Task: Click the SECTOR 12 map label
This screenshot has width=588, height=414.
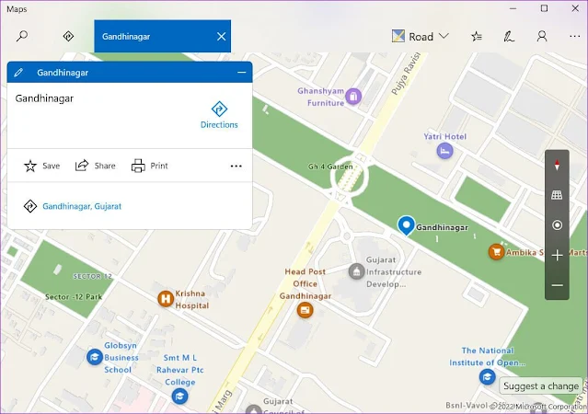Action: pos(92,276)
